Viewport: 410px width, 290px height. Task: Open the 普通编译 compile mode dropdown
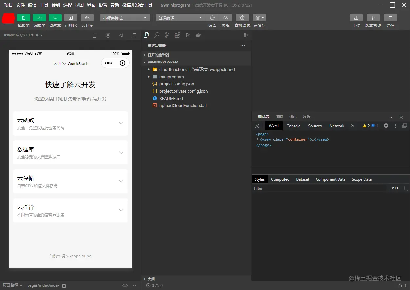(181, 18)
